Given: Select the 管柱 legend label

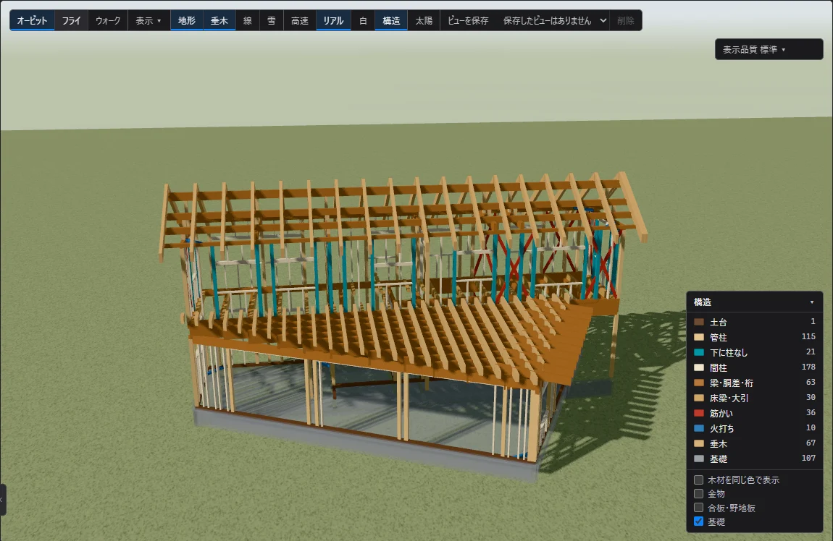Looking at the screenshot, I should [719, 337].
